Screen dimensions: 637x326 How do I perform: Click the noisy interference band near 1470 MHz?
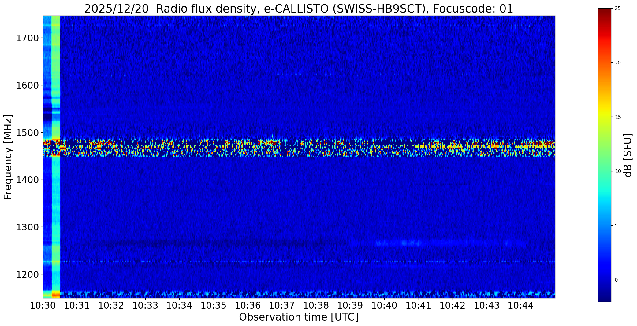click(x=299, y=148)
